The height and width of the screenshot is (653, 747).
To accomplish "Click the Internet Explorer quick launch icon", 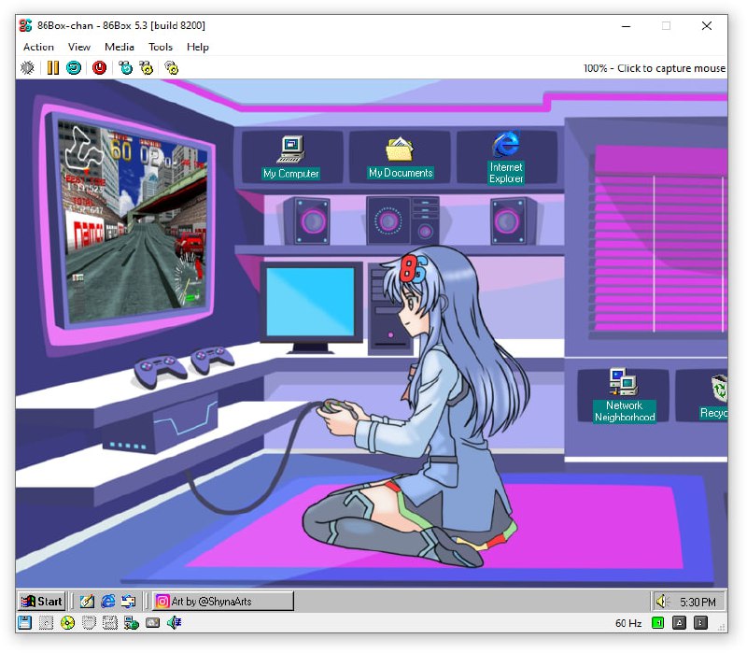I will tap(108, 602).
